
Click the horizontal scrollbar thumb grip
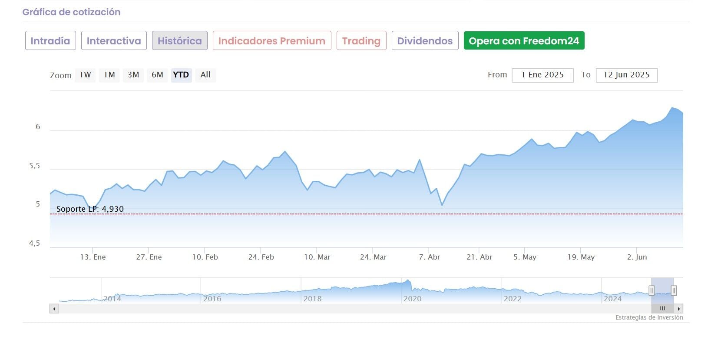tap(662, 309)
